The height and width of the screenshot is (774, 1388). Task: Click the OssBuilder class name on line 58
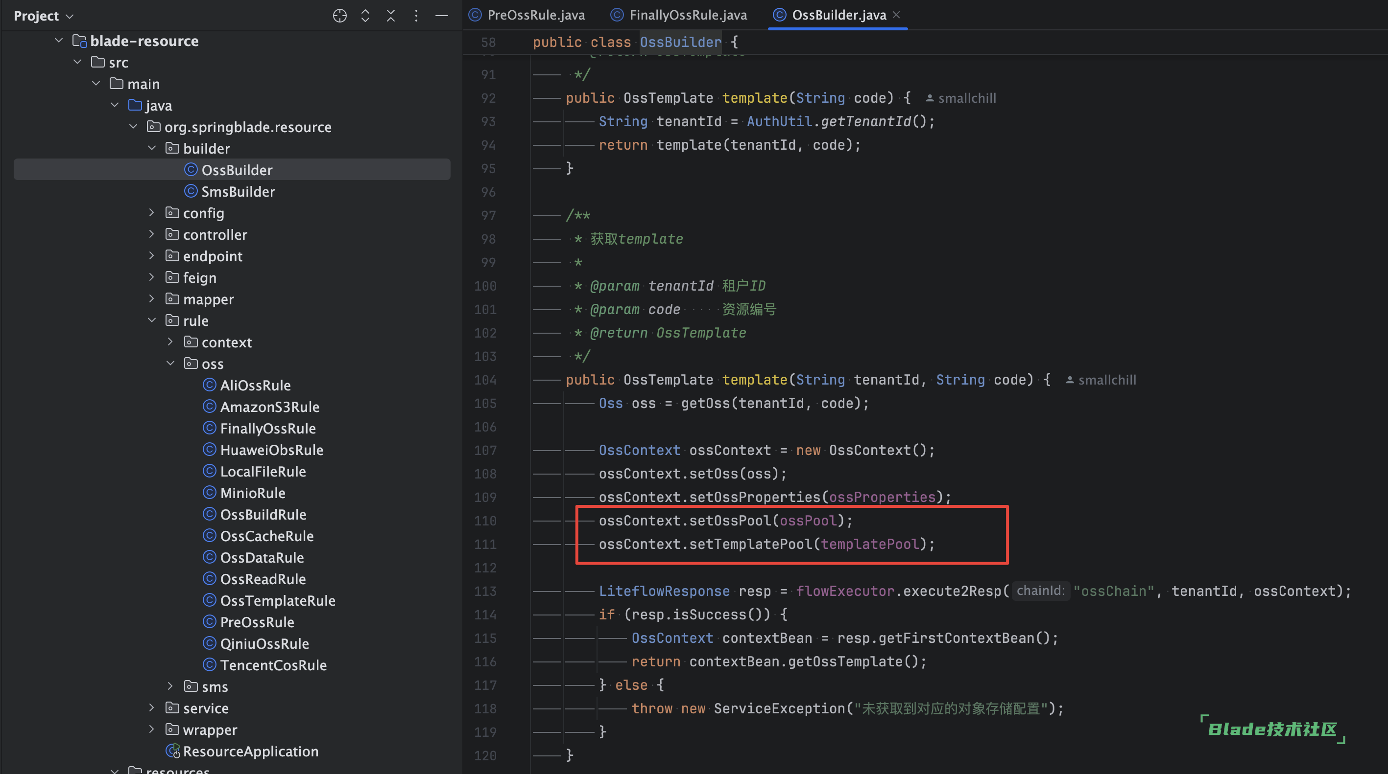tap(680, 42)
